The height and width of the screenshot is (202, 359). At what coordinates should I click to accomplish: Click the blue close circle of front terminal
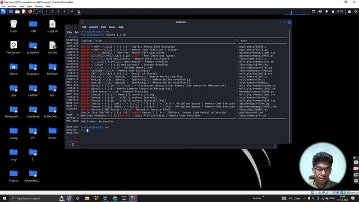tap(289, 22)
